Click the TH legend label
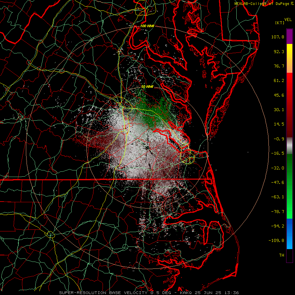This screenshot has width=295, height=295. (282, 255)
